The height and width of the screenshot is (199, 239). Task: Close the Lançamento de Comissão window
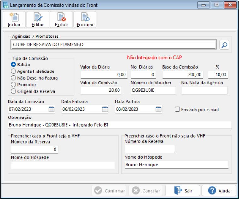coord(230,5)
